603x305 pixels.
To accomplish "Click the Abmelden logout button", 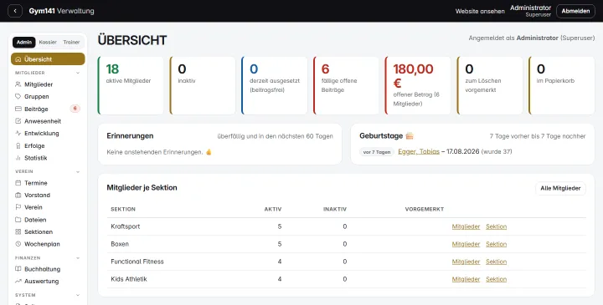I will coord(575,11).
